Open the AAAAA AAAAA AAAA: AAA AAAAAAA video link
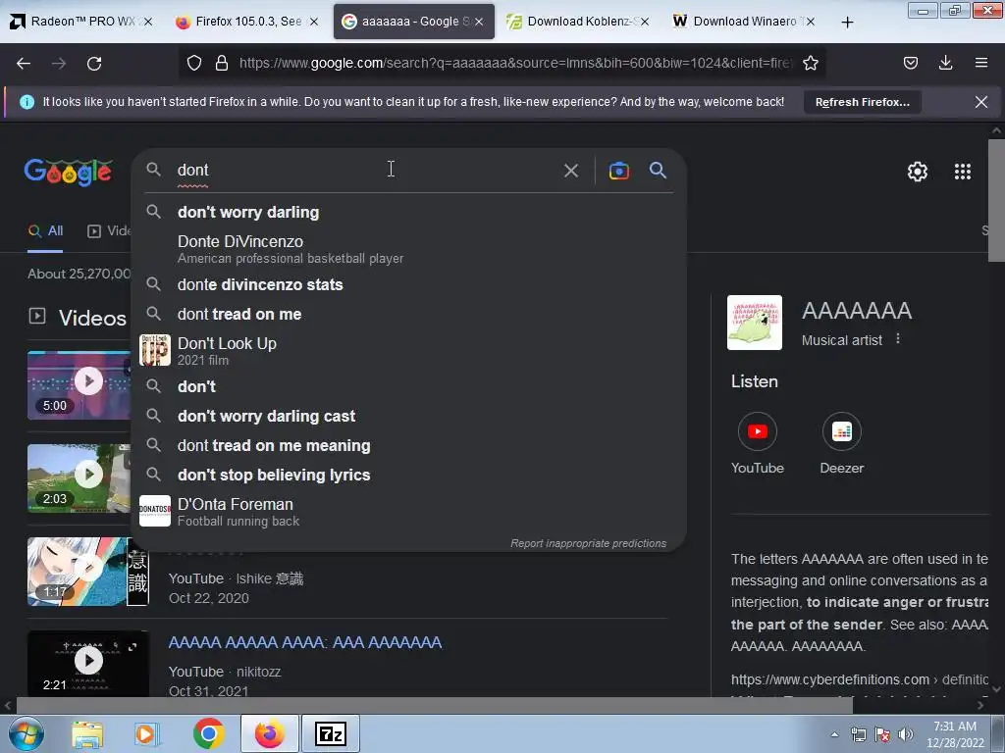1005x753 pixels. tap(305, 642)
